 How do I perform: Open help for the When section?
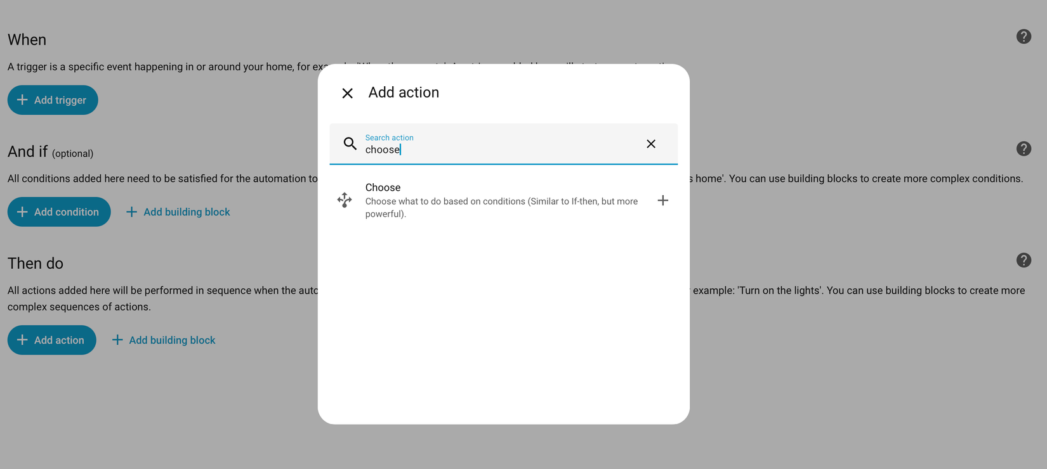[x=1024, y=37]
